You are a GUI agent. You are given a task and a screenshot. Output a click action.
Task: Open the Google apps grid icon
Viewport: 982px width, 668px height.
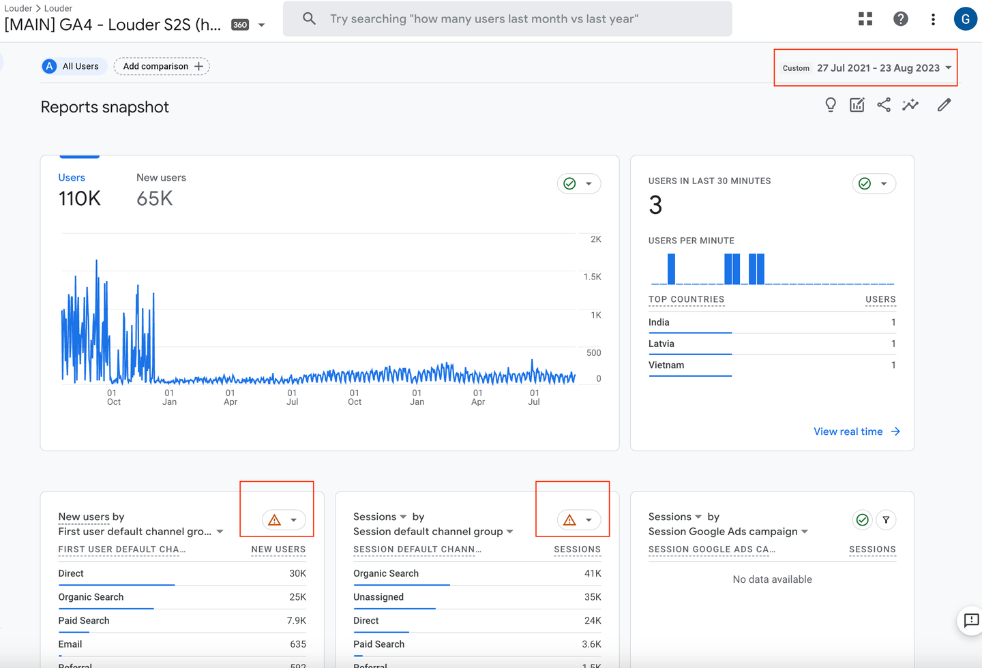[865, 19]
